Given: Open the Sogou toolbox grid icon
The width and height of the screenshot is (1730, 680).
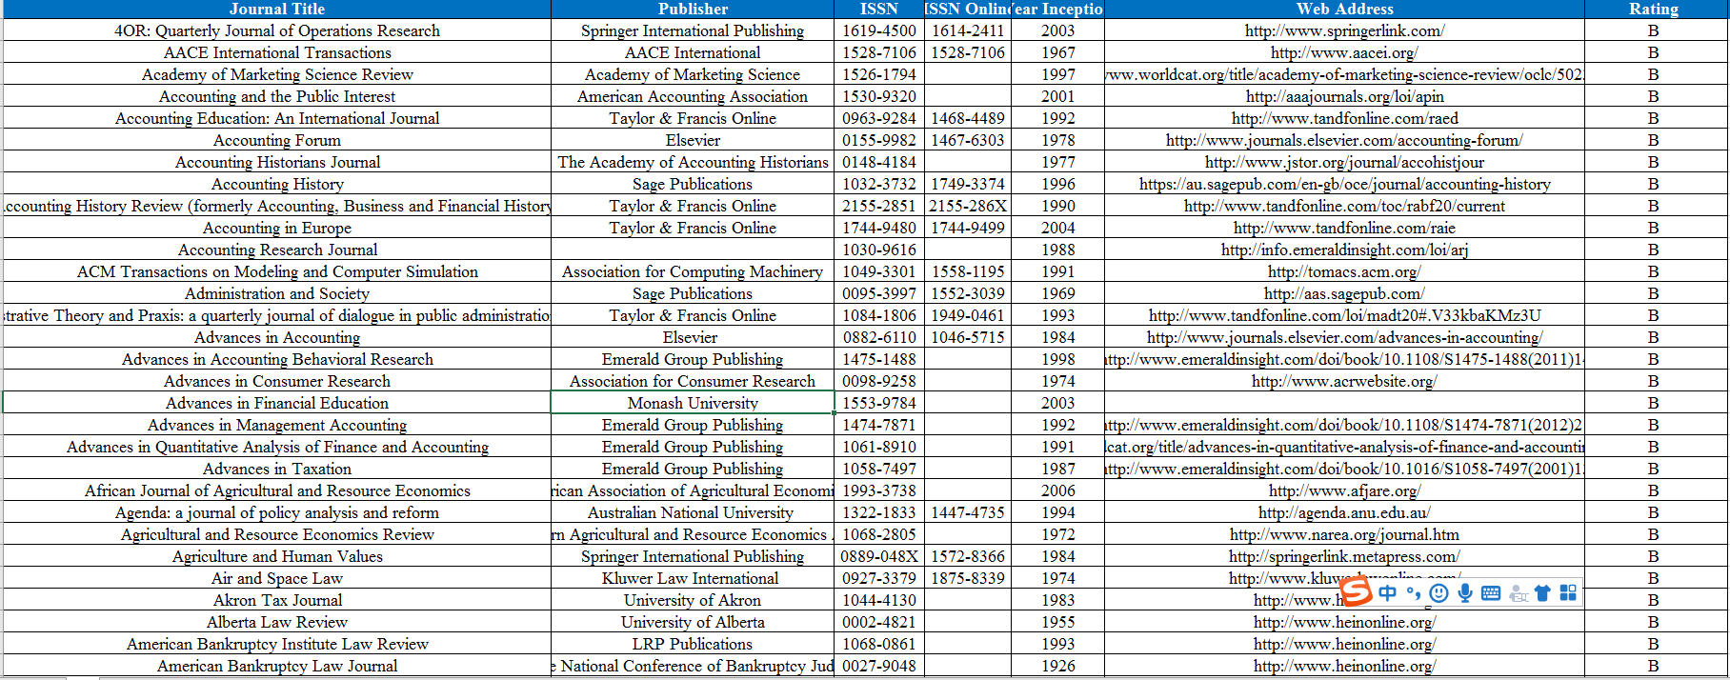Looking at the screenshot, I should [x=1568, y=592].
